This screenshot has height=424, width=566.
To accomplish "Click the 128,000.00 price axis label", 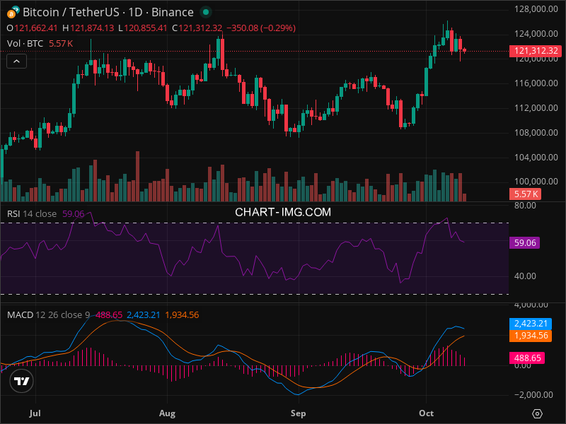I will (x=535, y=9).
